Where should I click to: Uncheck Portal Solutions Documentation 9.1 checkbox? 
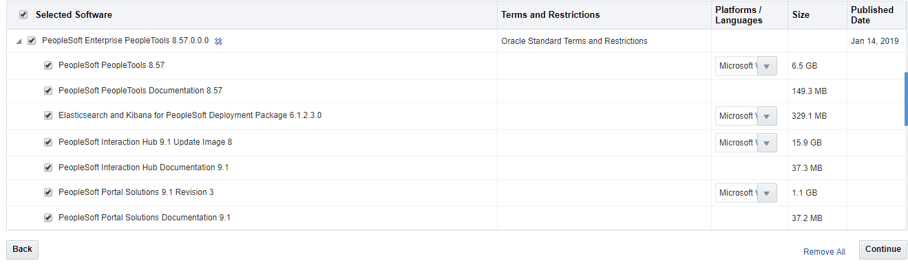[48, 218]
